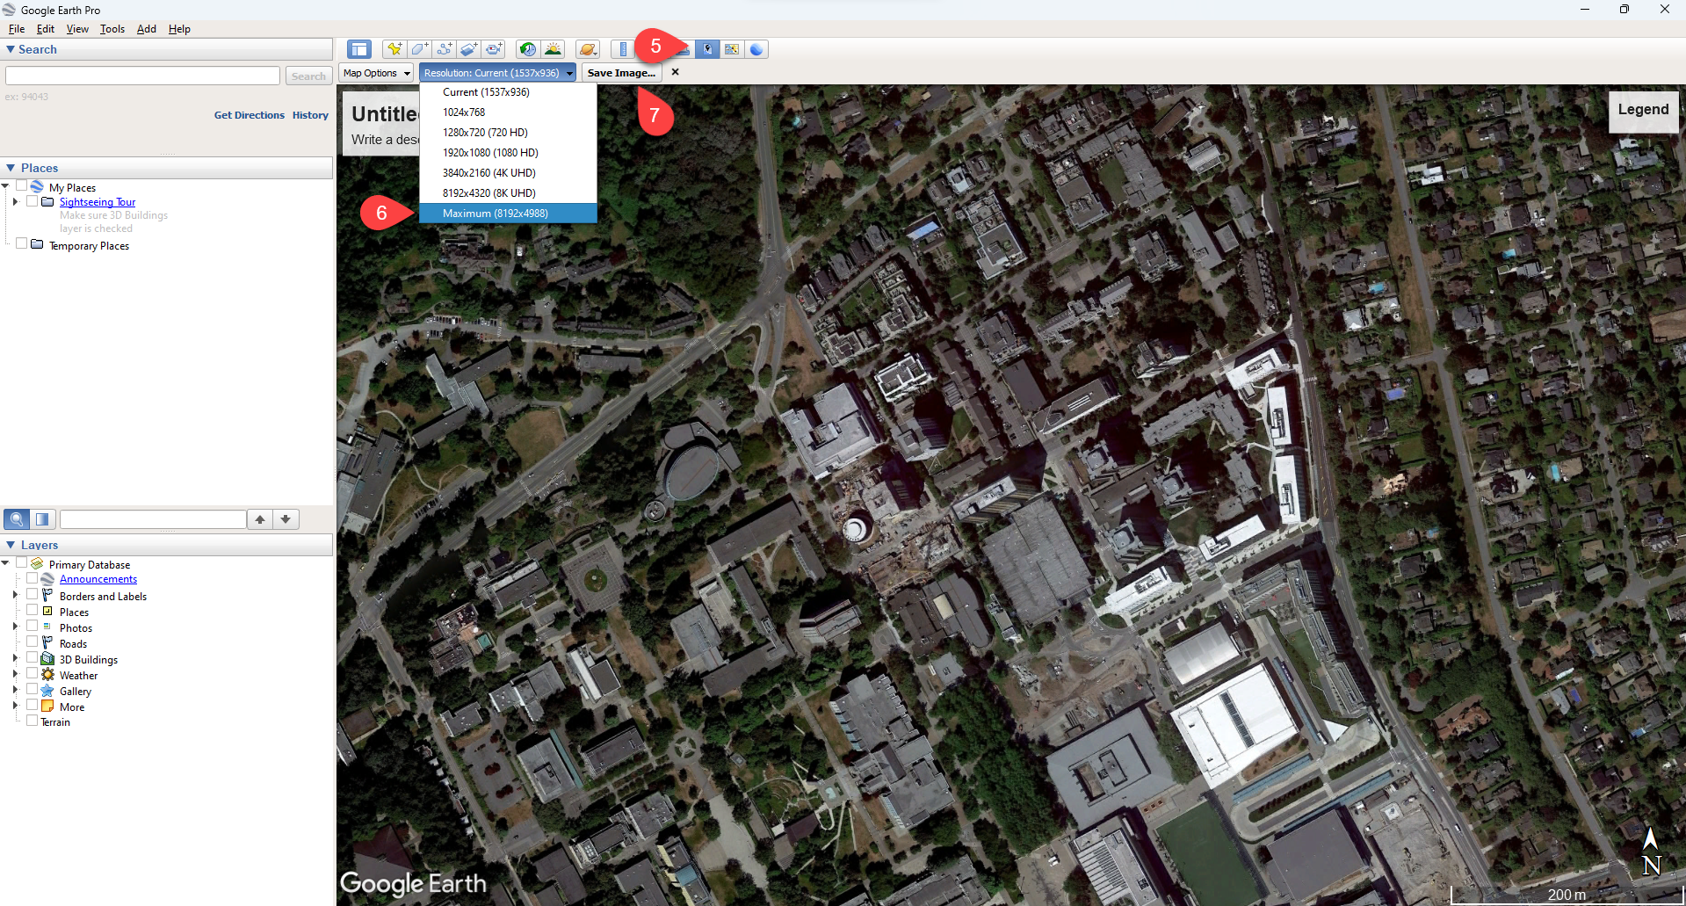Enable the Photos layer checkbox
Image resolution: width=1686 pixels, height=906 pixels.
pos(33,626)
